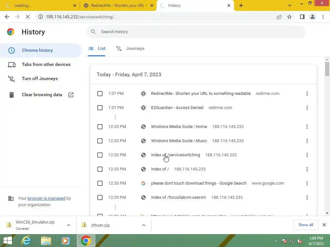Expand options for 3thwtv.zip download
Screen dimensions: 330x247
[x=143, y=225]
